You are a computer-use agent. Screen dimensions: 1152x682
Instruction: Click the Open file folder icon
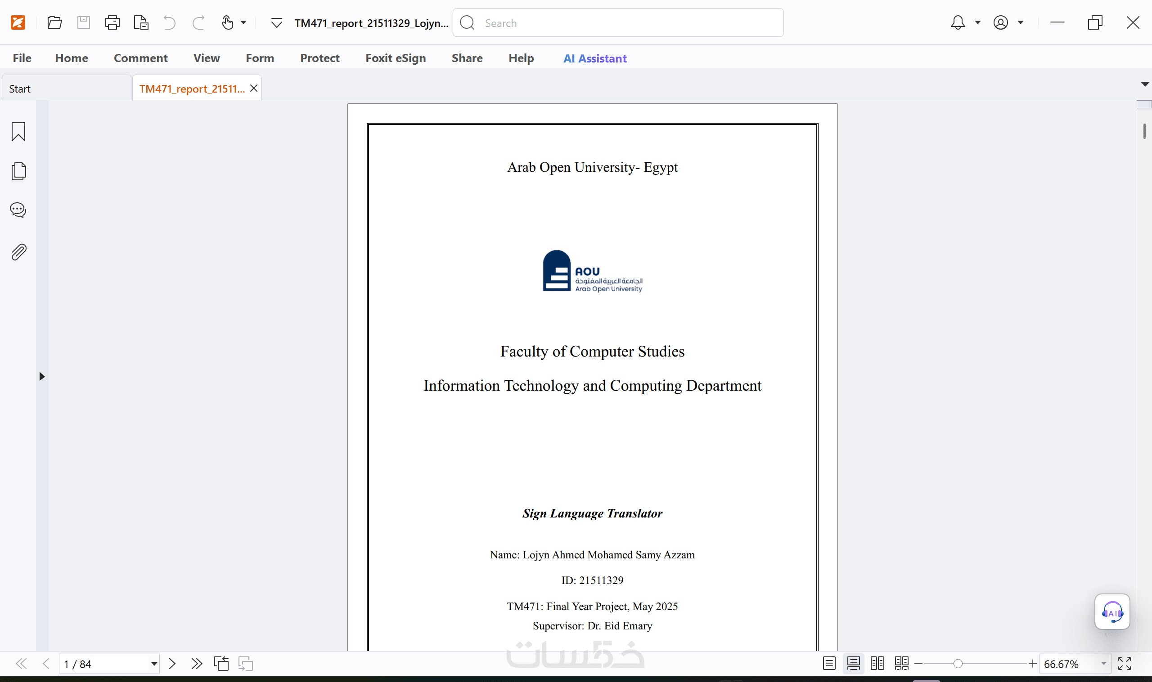tap(54, 22)
